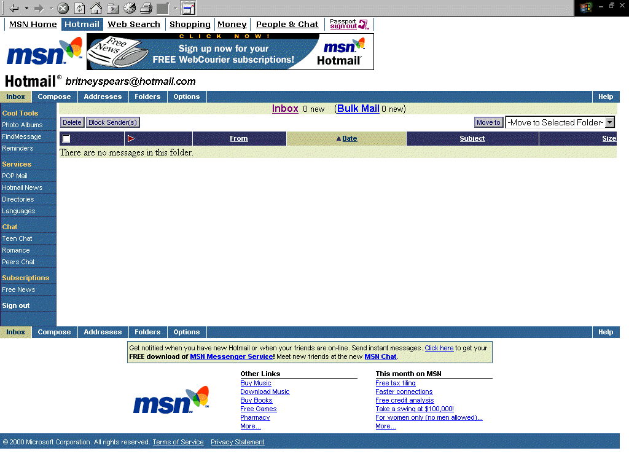Go to the browser Home icon
This screenshot has width=629, height=472.
pyautogui.click(x=96, y=8)
